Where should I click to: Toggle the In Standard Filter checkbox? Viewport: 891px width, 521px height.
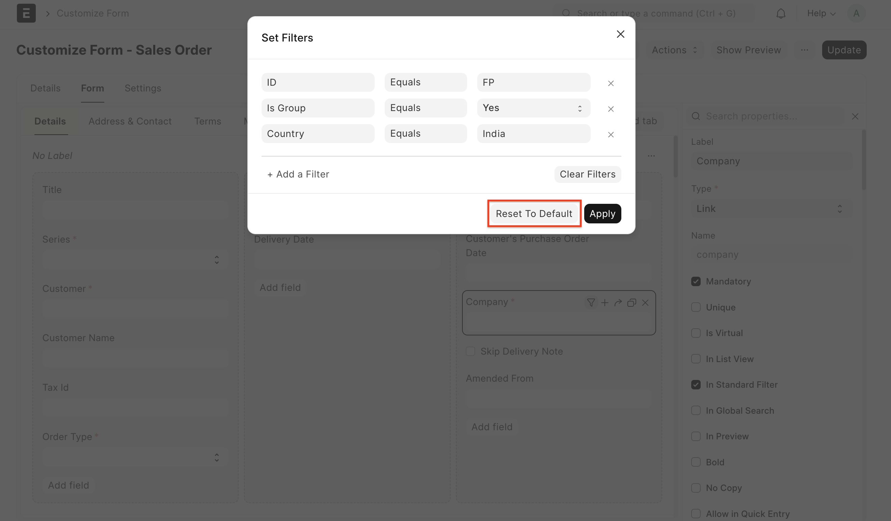coord(696,385)
